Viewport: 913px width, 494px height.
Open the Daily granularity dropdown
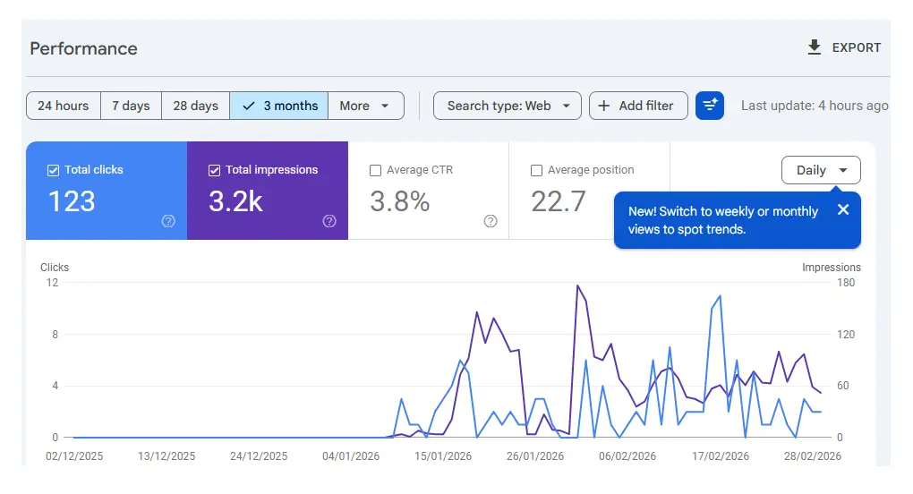(821, 170)
